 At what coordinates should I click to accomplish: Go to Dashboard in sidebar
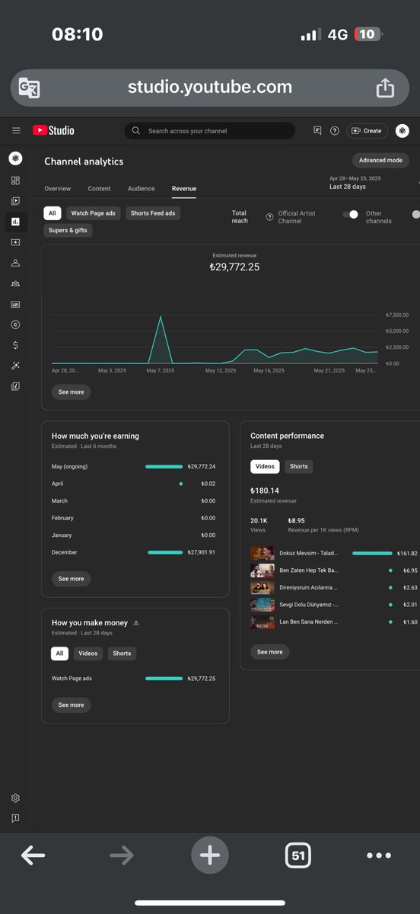(15, 181)
